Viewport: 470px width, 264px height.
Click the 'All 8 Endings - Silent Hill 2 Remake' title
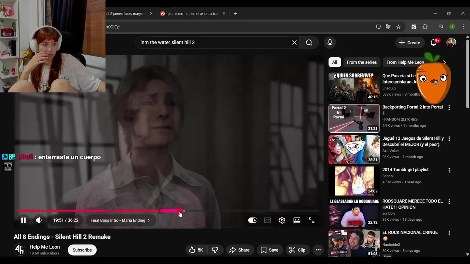(62, 237)
